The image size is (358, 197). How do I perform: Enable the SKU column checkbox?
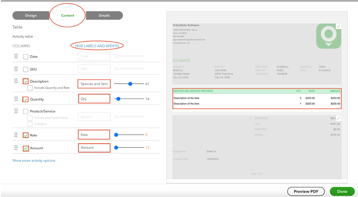[x=26, y=69]
